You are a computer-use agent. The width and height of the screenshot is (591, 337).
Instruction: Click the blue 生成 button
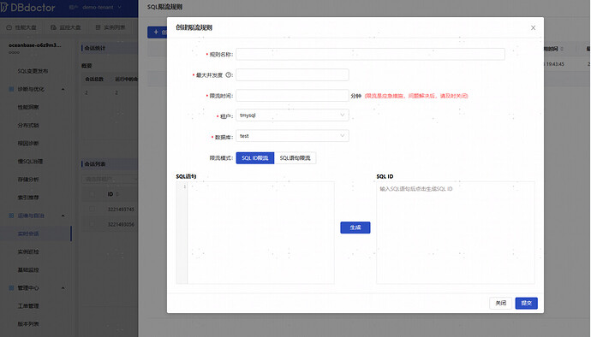[x=355, y=228]
